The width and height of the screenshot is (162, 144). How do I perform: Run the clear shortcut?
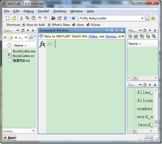click(78, 25)
